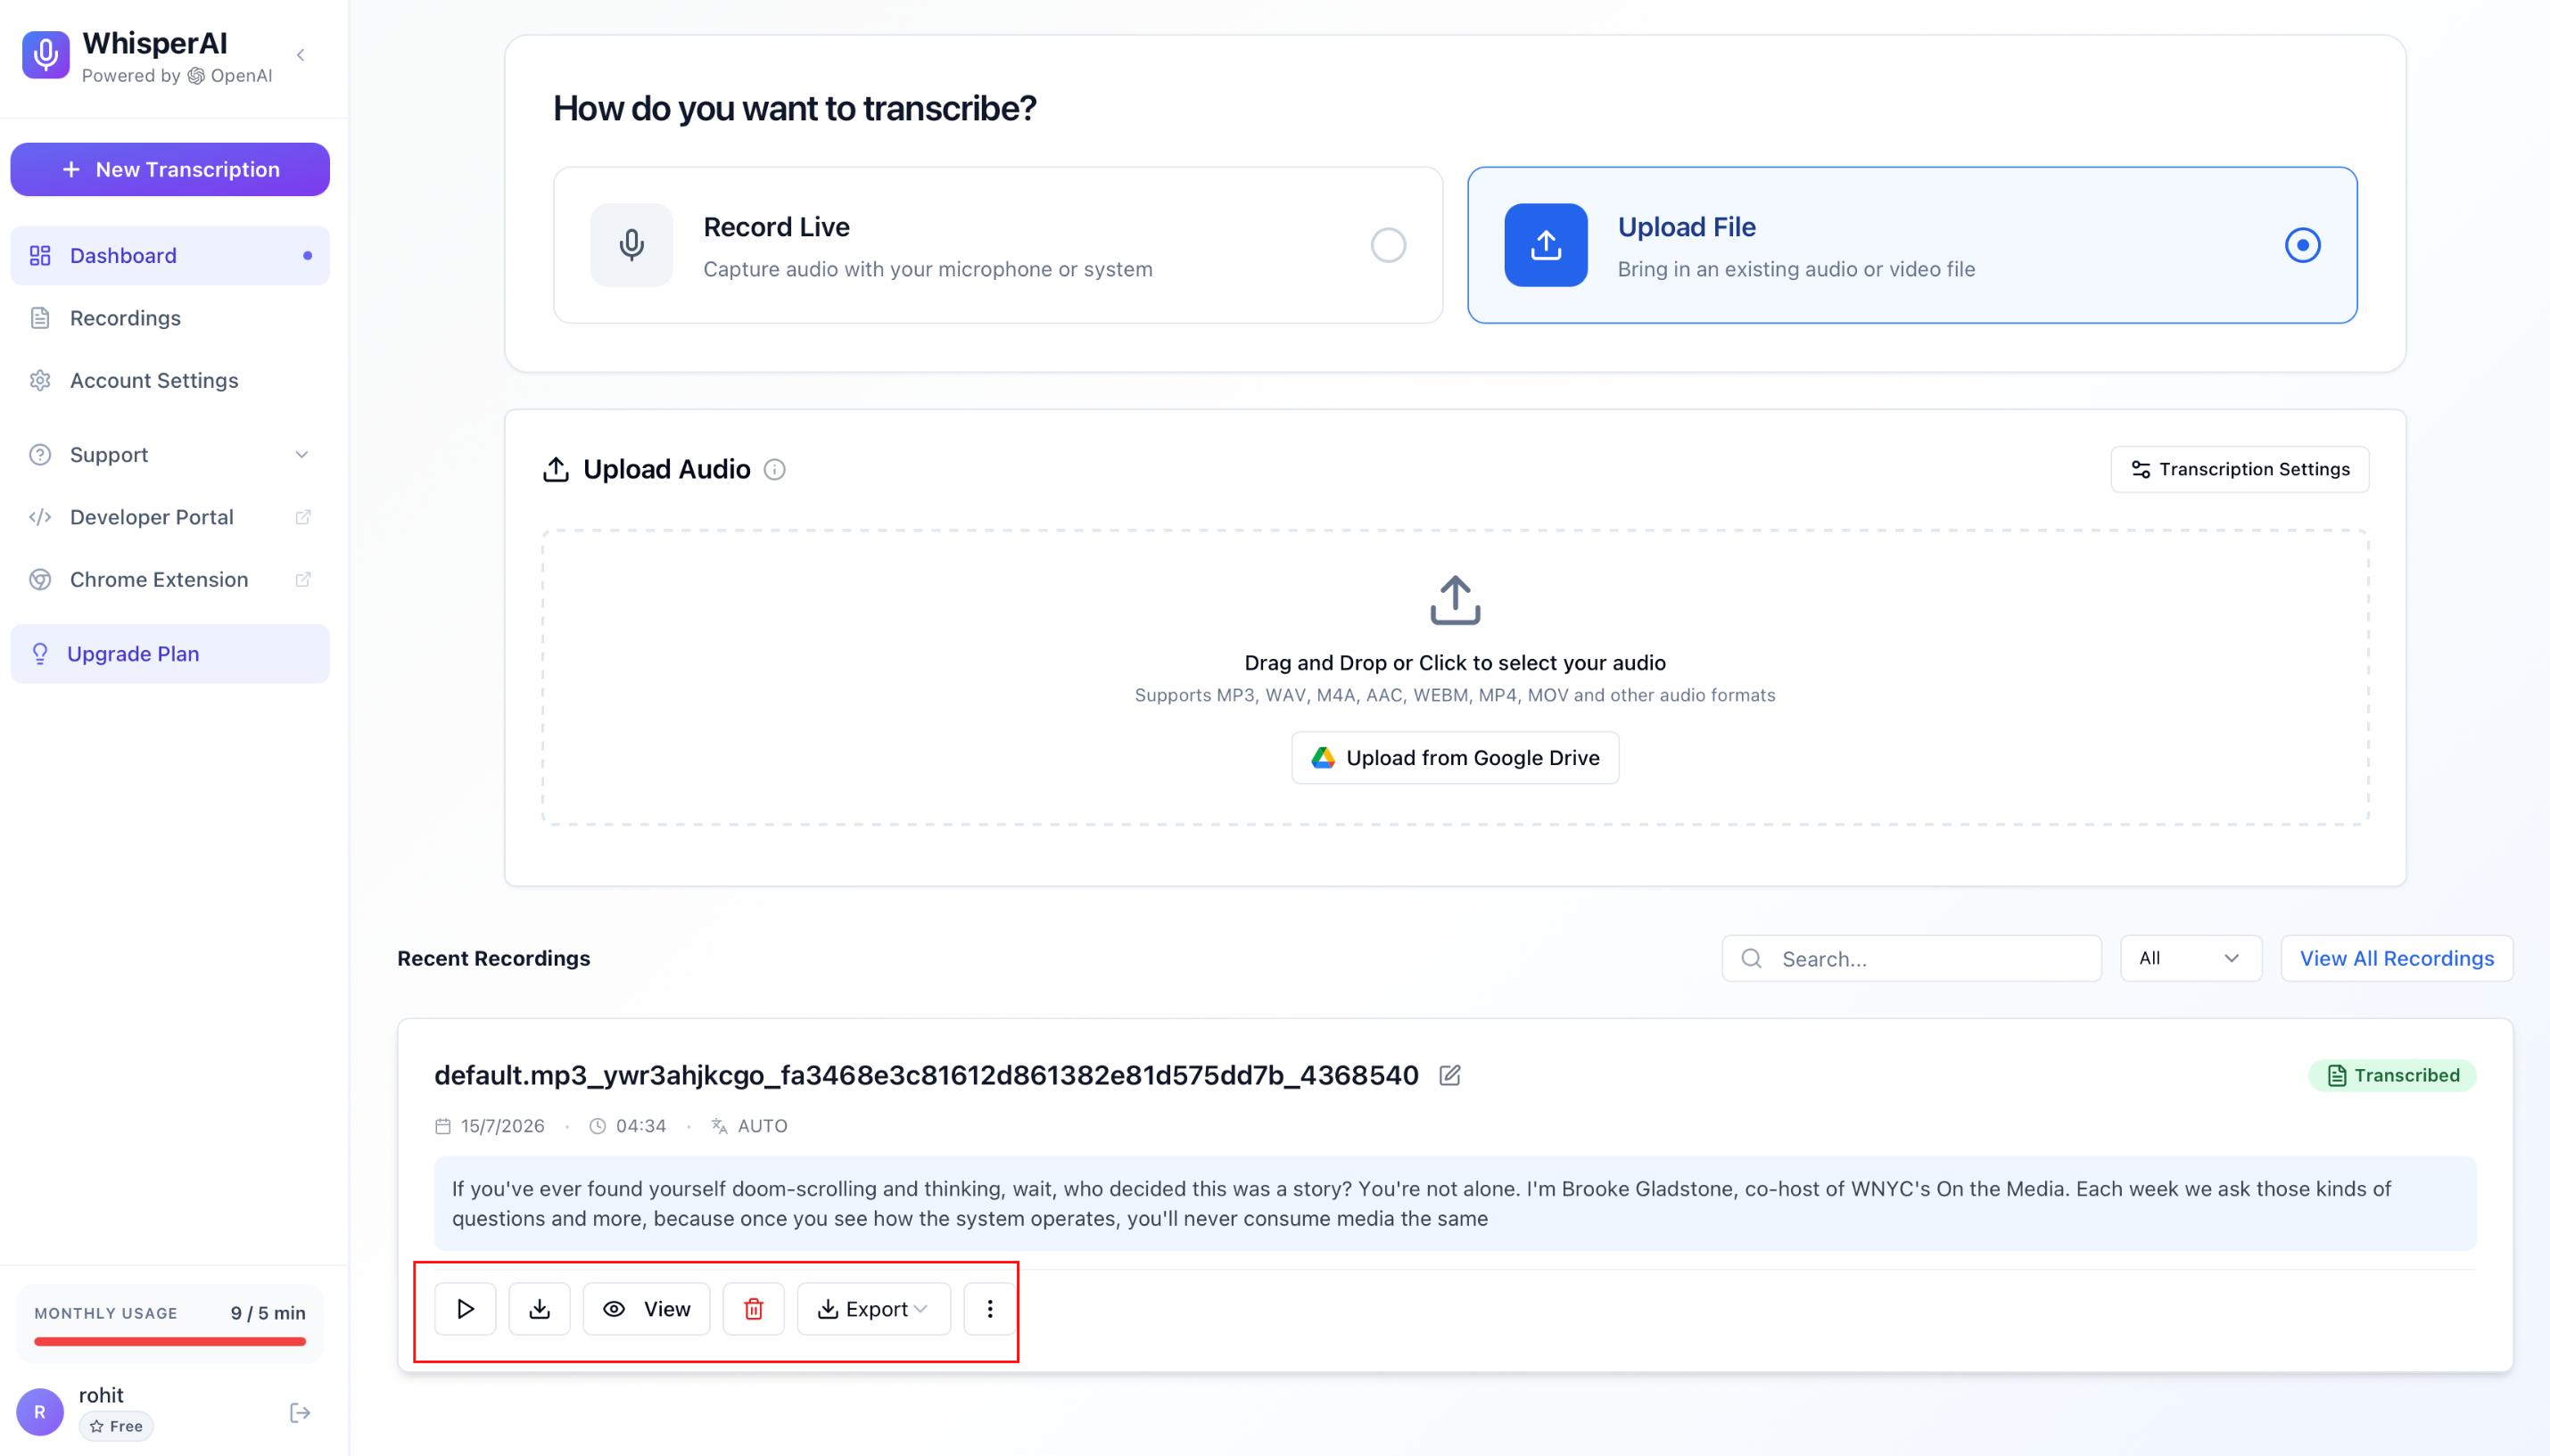Click the rohit user avatar
Viewport: 2550px width, 1456px height.
tap(40, 1412)
